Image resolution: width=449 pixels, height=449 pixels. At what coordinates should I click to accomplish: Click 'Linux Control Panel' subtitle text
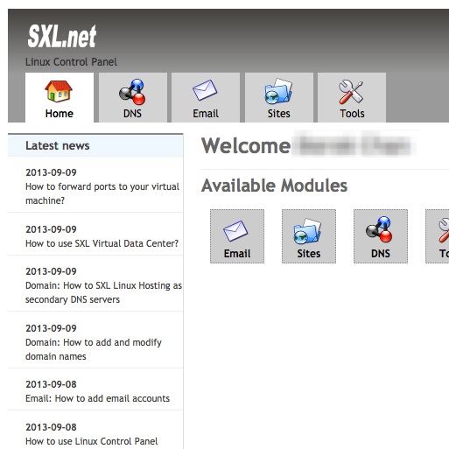(71, 62)
